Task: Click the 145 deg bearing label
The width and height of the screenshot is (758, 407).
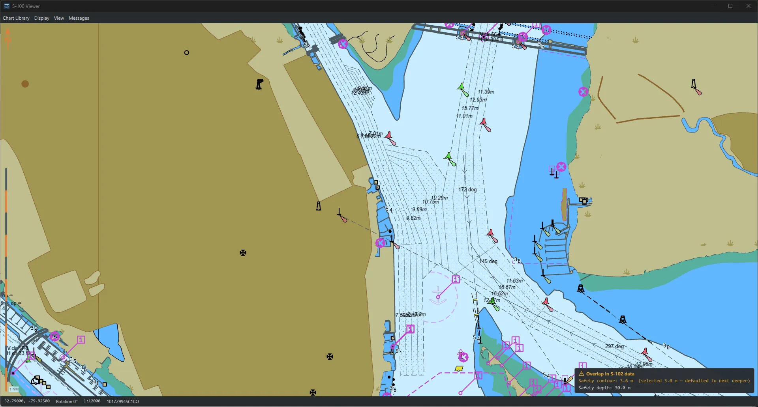Action: 488,261
